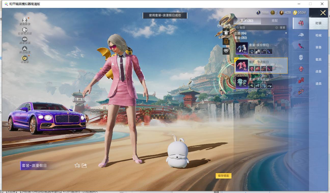Click the hat piece in the third holiday set
This screenshot has width=330, height=193.
(x=252, y=86)
